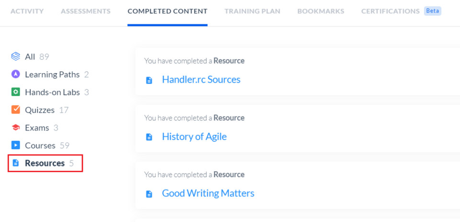Open the Handler.rc Sources resource link
Screen dimensions: 460x222
coord(201,79)
